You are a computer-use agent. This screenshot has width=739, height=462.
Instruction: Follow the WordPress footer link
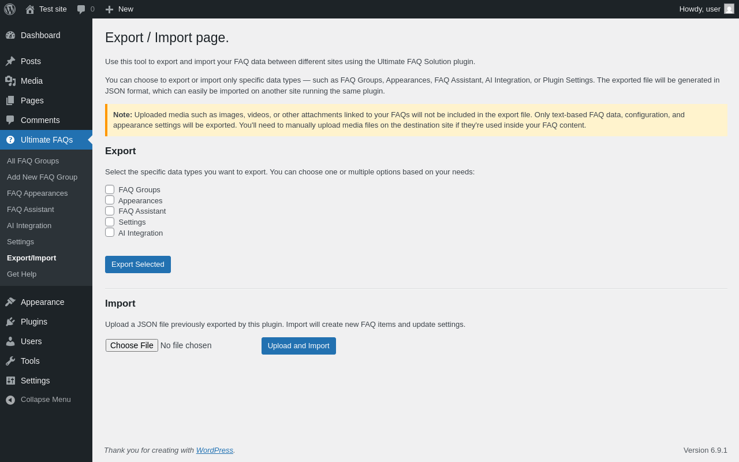(214, 450)
